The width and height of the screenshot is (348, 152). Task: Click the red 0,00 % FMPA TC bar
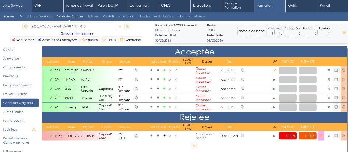coord(288,136)
